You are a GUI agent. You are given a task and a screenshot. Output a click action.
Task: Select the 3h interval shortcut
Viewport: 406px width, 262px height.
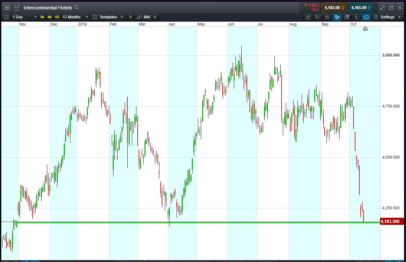coord(42,17)
